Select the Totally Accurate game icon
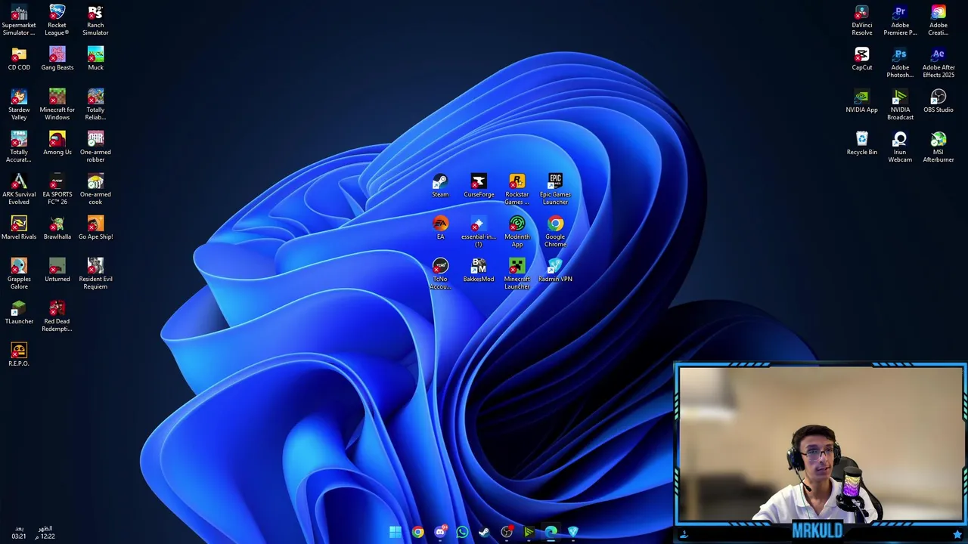This screenshot has height=544, width=968. (x=19, y=147)
